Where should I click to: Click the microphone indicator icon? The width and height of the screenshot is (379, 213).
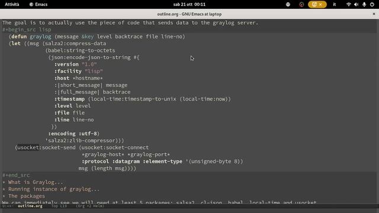point(364,4)
